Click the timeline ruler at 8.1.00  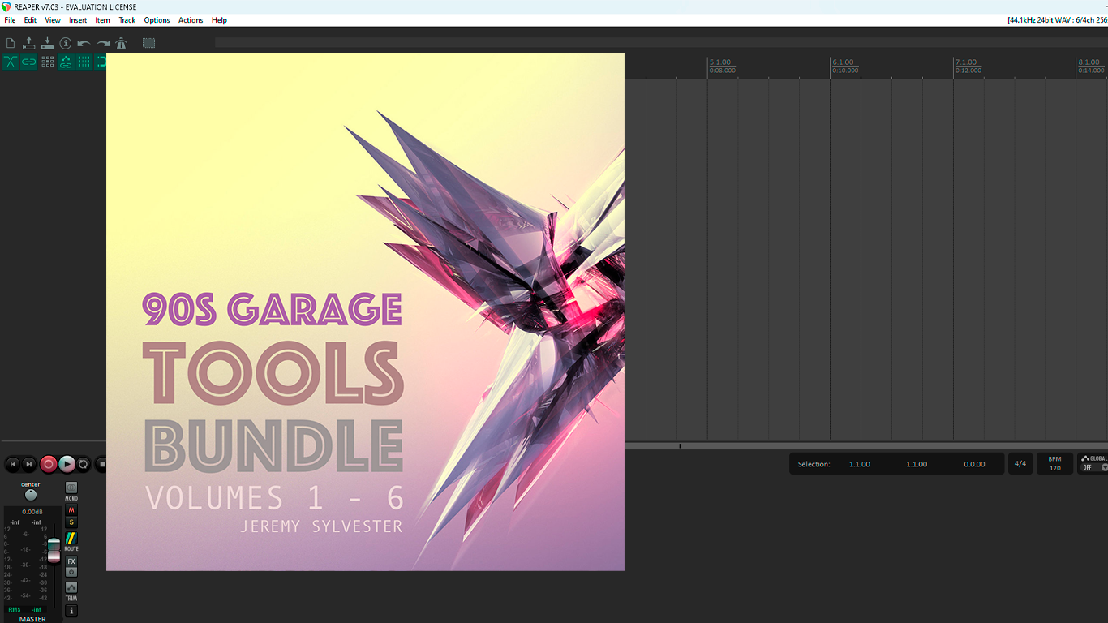pyautogui.click(x=1089, y=62)
